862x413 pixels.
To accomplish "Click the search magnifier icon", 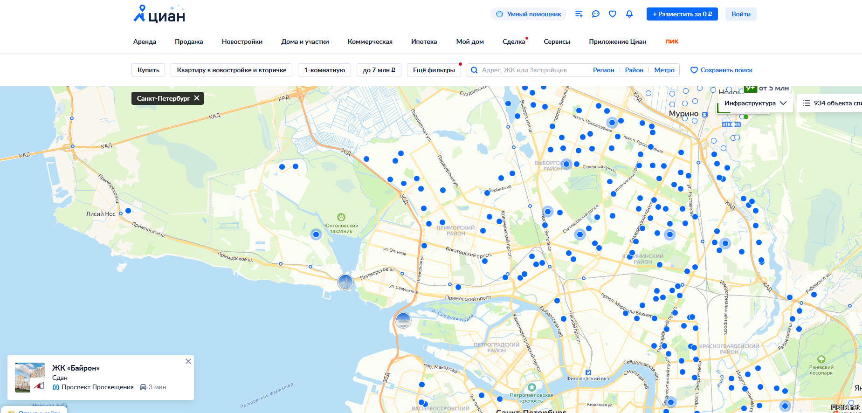I will tap(474, 70).
